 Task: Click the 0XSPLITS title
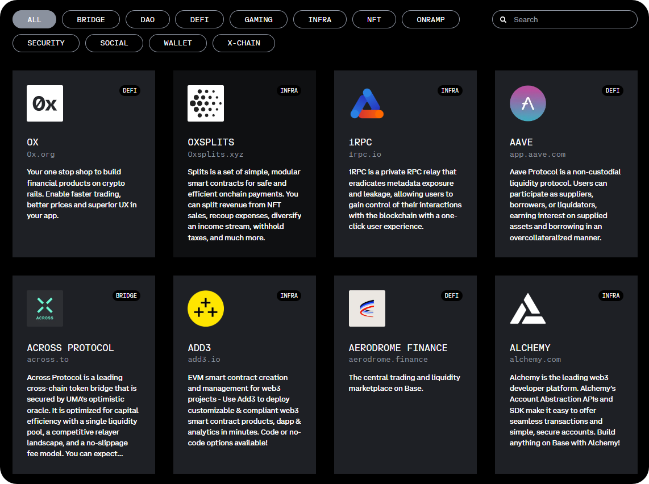click(211, 143)
